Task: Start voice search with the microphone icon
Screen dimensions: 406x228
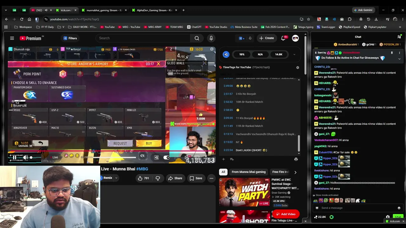Action: [x=211, y=38]
